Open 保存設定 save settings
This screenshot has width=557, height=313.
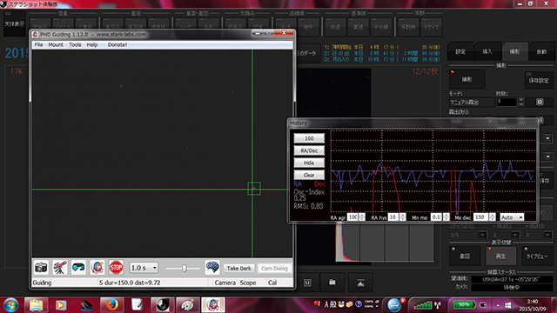pyautogui.click(x=539, y=81)
